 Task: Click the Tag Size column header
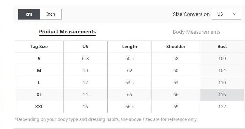[x=39, y=47]
